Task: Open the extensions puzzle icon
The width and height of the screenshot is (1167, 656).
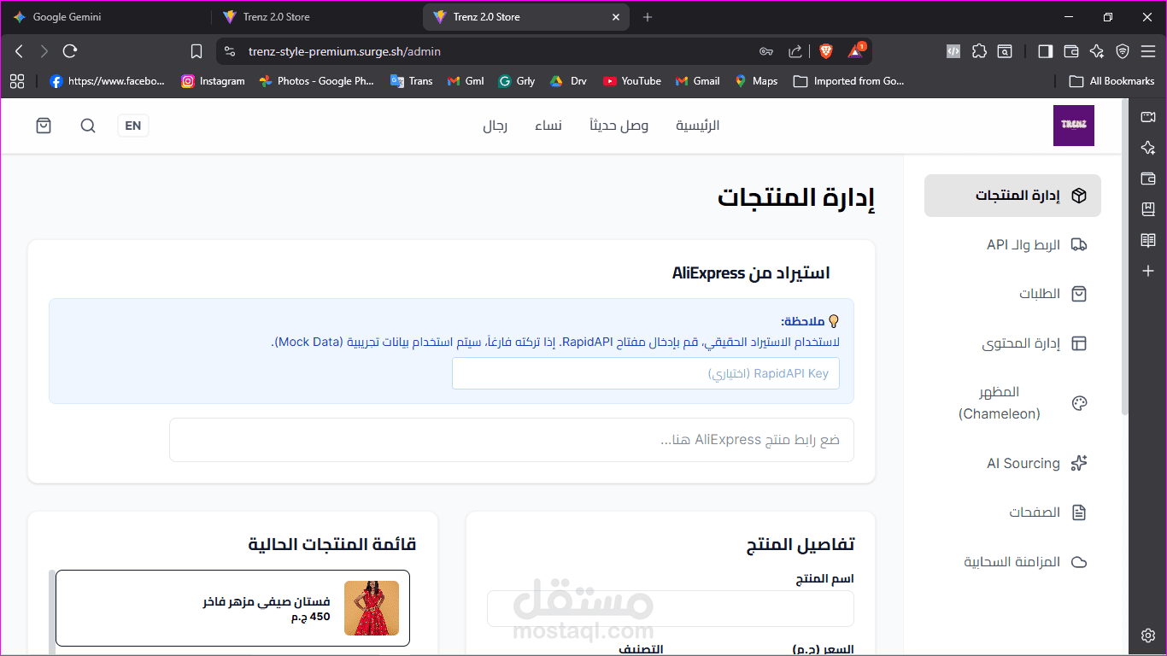Action: click(980, 51)
